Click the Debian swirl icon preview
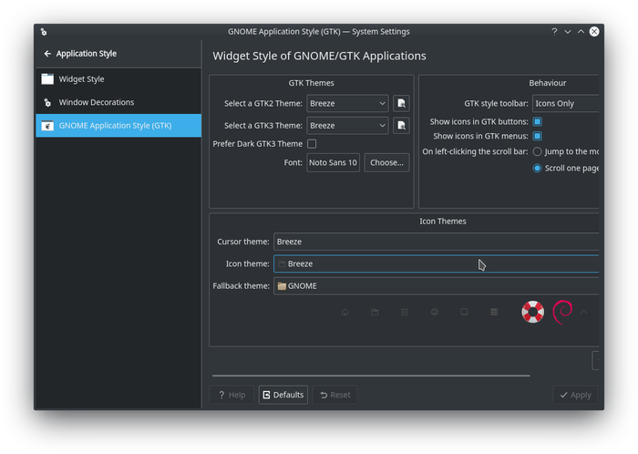638x454 pixels. click(x=562, y=312)
